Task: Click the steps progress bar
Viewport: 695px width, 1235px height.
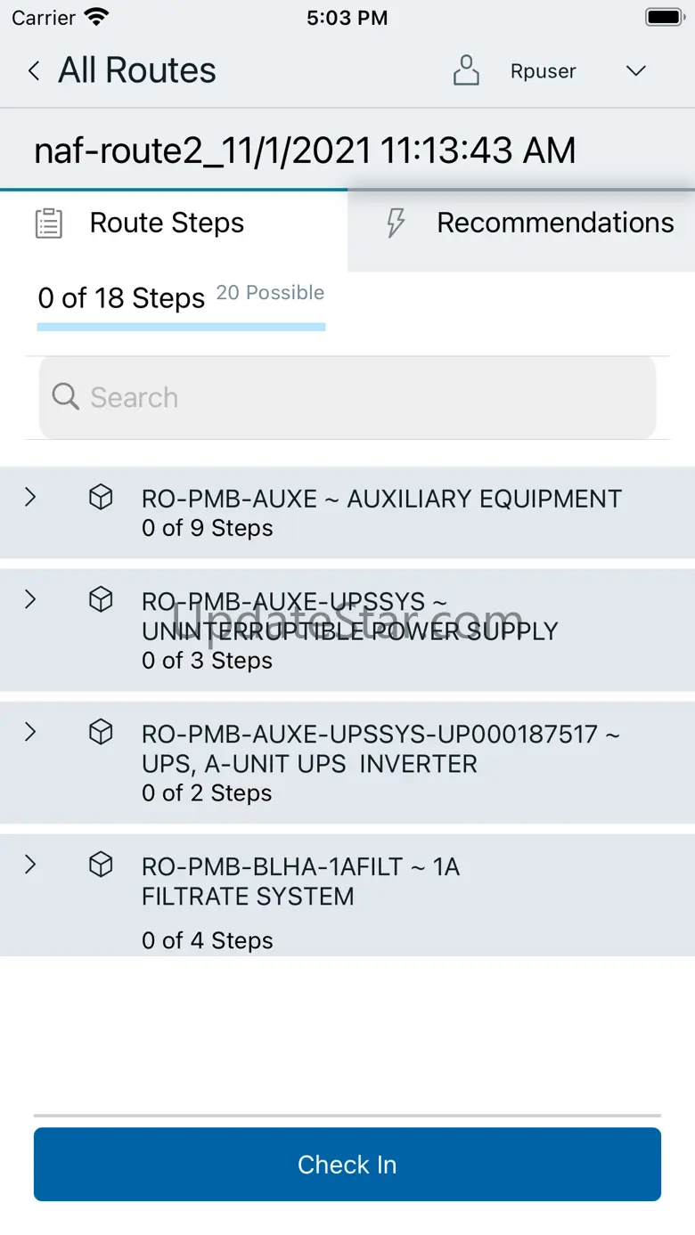Action: click(181, 328)
